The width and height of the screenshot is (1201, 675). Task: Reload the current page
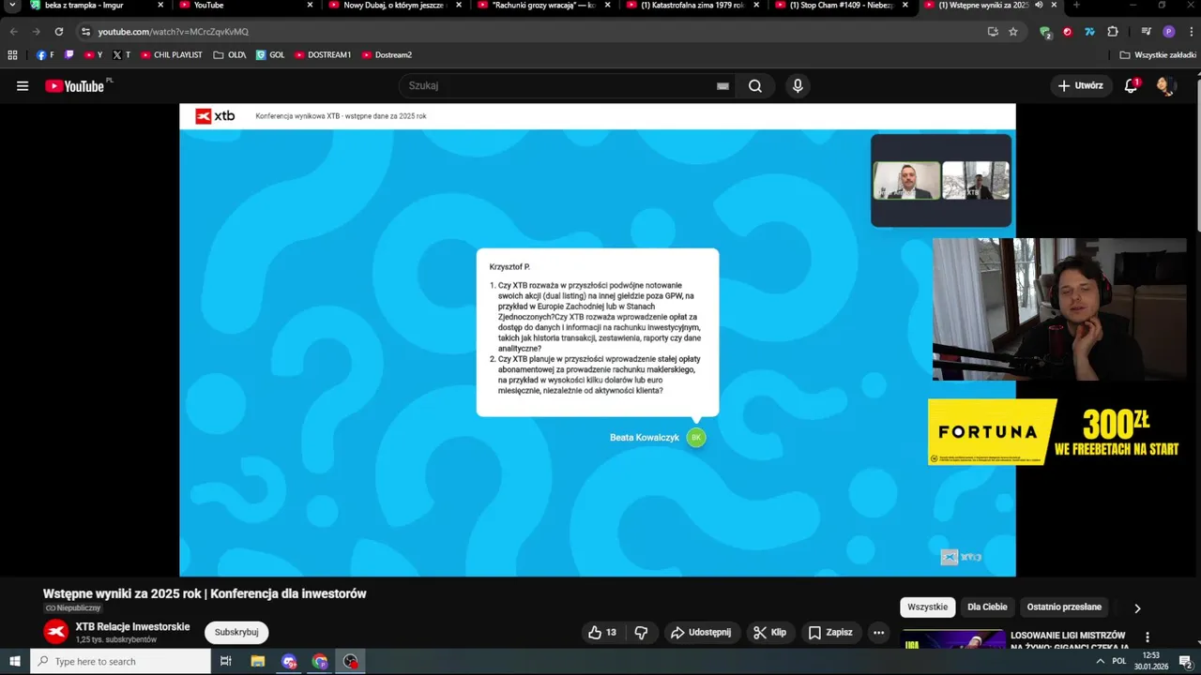58,31
